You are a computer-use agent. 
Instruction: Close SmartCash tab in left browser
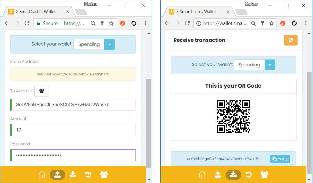coord(68,12)
